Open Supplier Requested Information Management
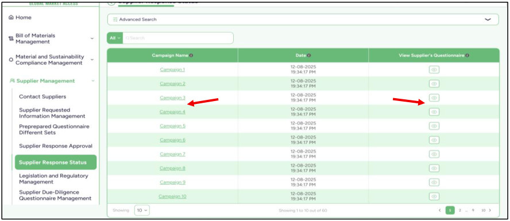This screenshot has width=510, height=221. [52, 113]
